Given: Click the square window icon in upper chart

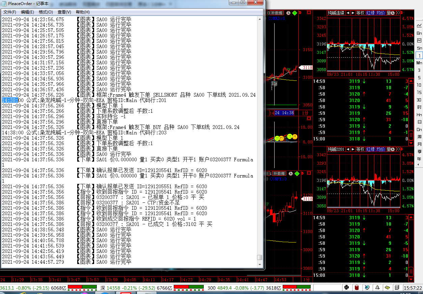Looking at the screenshot, I should (309, 13).
